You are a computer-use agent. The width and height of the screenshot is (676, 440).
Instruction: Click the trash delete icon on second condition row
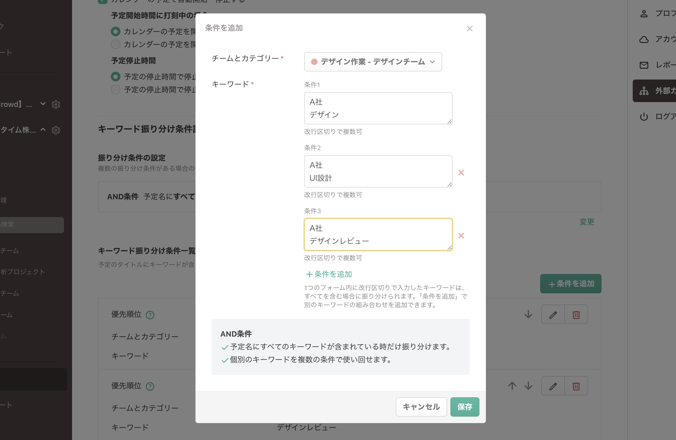(x=576, y=386)
